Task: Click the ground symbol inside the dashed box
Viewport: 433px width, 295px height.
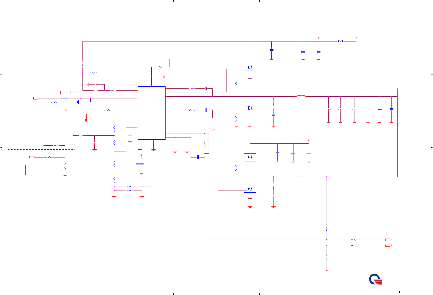Action: click(x=65, y=176)
